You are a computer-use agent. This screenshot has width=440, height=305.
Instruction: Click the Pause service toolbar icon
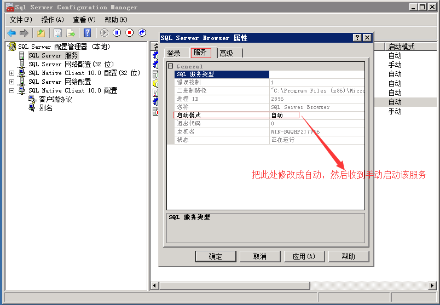117,33
